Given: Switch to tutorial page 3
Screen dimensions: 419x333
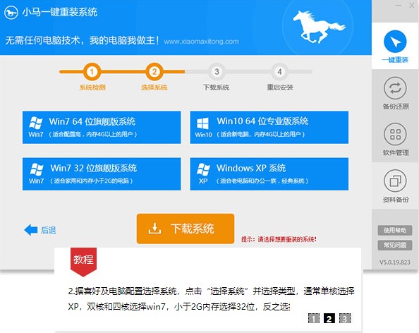Looking at the screenshot, I should point(345,319).
